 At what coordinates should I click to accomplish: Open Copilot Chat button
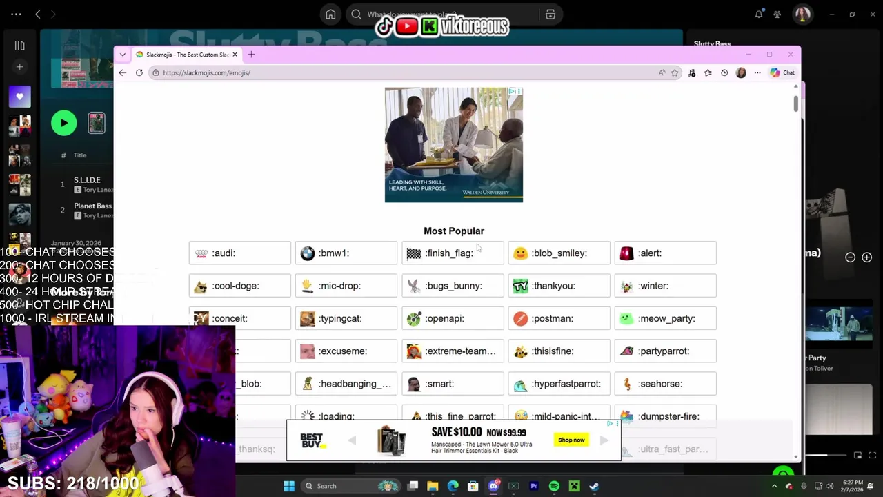pyautogui.click(x=782, y=72)
